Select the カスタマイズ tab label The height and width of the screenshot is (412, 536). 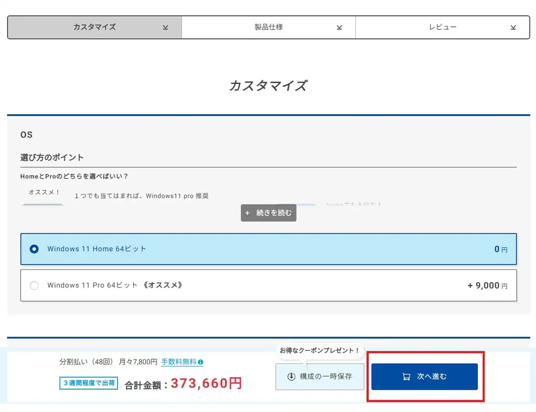coord(94,27)
